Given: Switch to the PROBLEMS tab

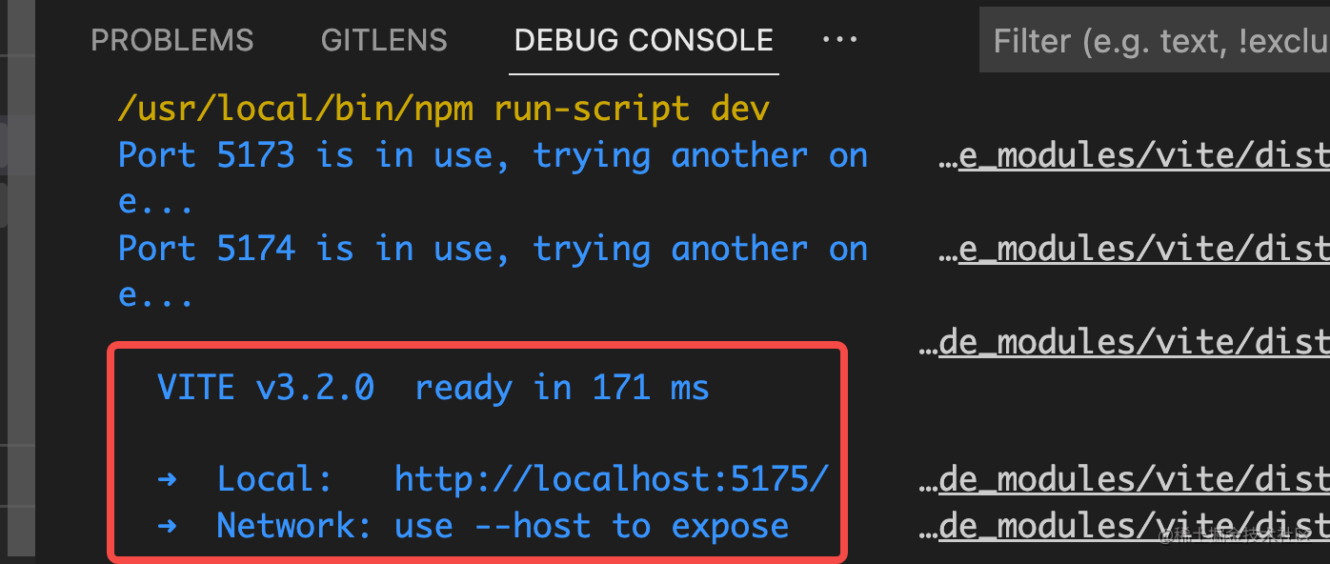Looking at the screenshot, I should (x=171, y=40).
